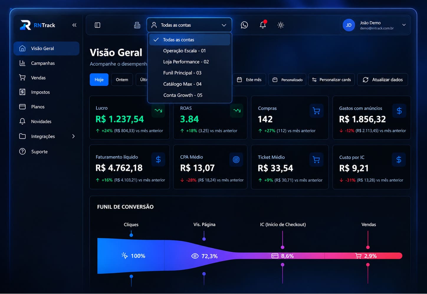Click the Vendas cart icon in sidebar

[x=22, y=77]
